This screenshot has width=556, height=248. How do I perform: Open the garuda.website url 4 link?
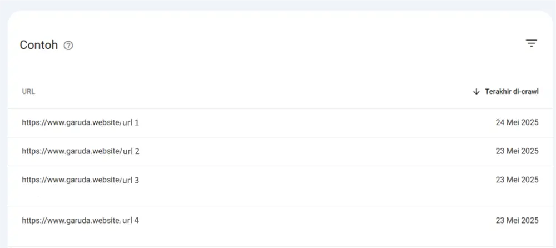(x=81, y=221)
